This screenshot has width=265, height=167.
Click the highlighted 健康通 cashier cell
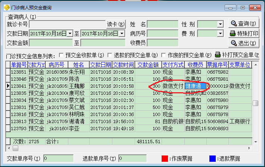[195, 86]
